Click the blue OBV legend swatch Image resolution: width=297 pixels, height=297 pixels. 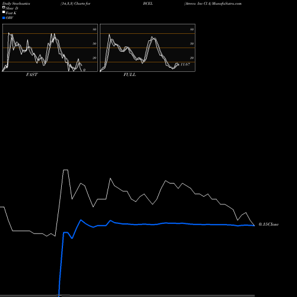(x=4, y=18)
